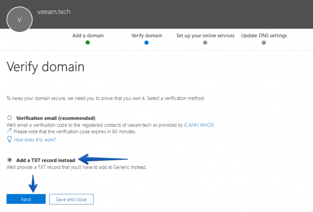
Task: Click the gray dot under Set up your online services
Action: pyautogui.click(x=205, y=42)
